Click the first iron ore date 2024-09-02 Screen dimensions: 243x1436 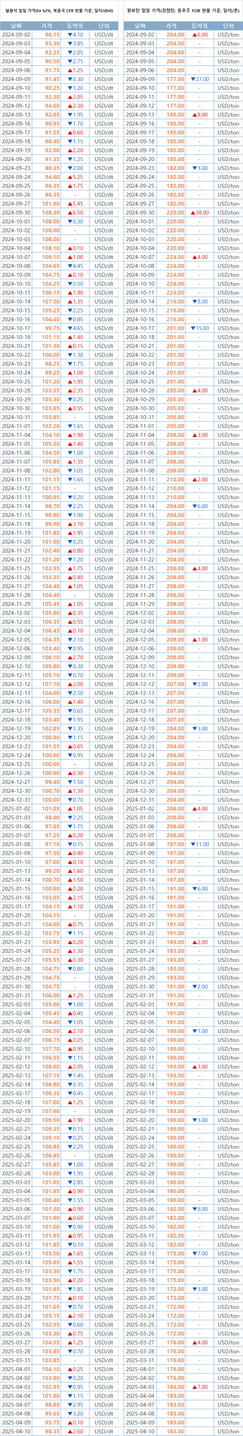coord(16,34)
